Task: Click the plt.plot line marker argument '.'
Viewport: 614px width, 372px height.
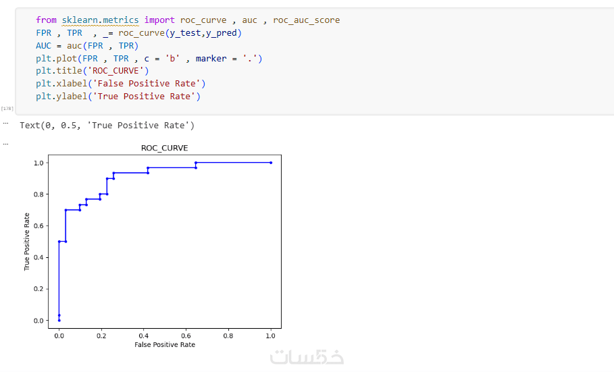Action: pos(249,59)
